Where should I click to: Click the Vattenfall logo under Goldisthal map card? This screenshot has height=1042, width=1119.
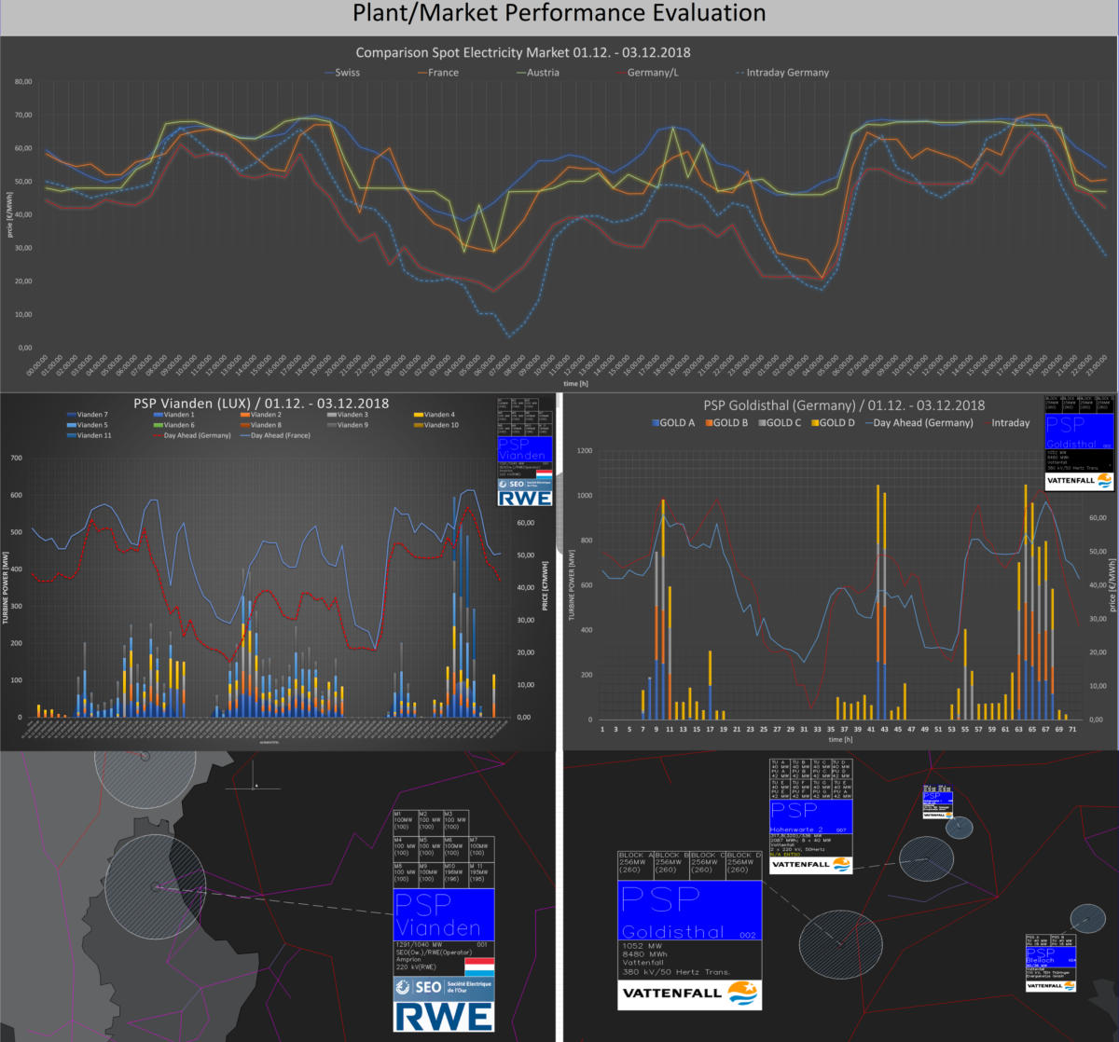[x=690, y=994]
